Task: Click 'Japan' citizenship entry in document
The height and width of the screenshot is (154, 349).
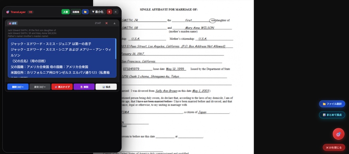Action: [202, 112]
